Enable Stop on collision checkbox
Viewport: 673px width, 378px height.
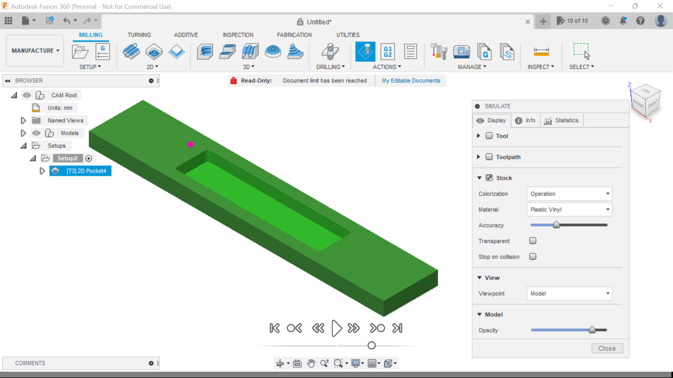pos(532,256)
